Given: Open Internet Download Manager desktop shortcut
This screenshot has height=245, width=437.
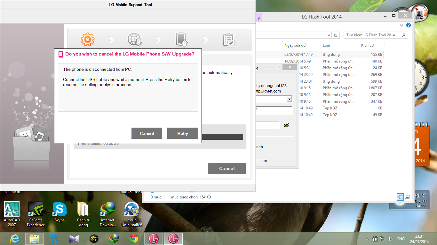Looking at the screenshot, I should pos(108,214).
